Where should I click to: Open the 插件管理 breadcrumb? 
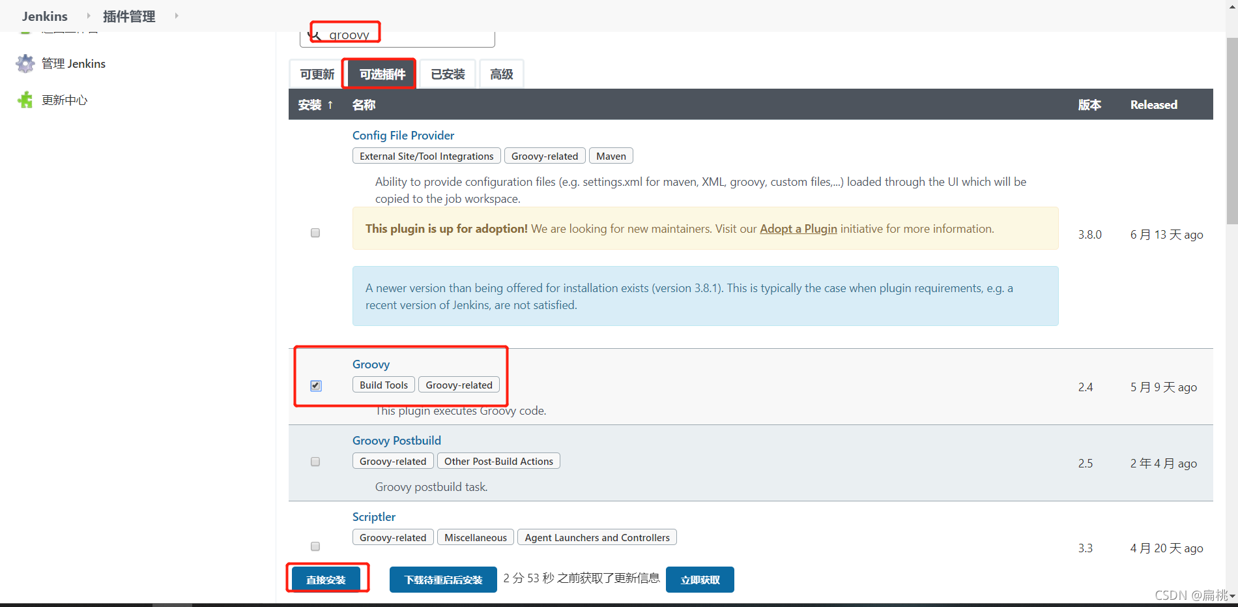click(x=129, y=16)
